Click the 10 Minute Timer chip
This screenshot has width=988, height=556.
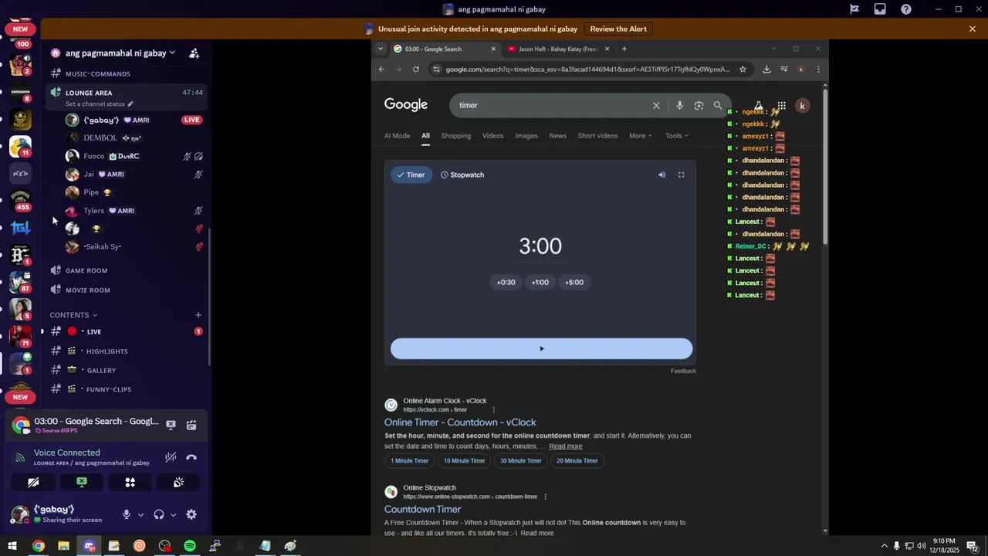pyautogui.click(x=464, y=461)
